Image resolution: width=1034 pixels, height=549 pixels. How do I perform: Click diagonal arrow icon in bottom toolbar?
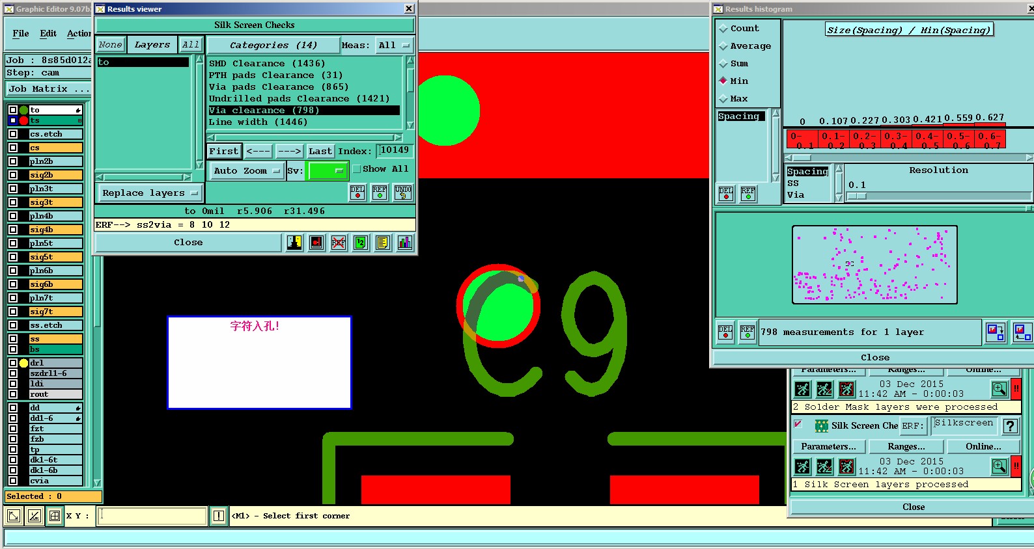point(13,516)
